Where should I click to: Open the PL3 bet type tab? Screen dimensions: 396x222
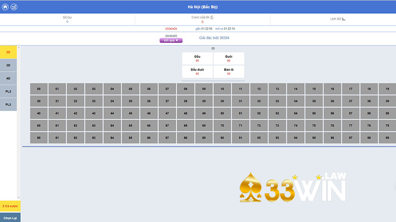8,104
